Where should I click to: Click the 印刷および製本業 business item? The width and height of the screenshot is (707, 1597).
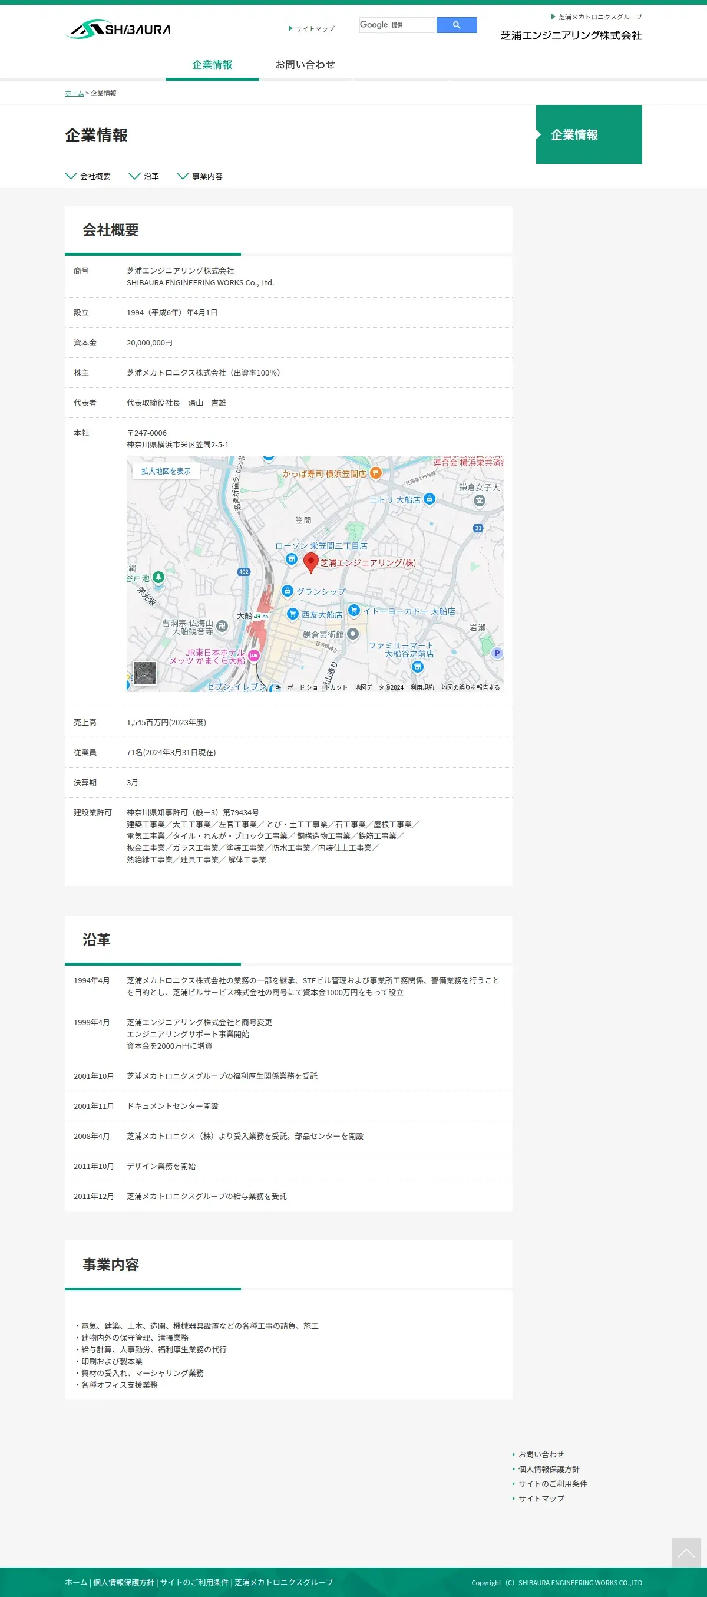point(111,1361)
